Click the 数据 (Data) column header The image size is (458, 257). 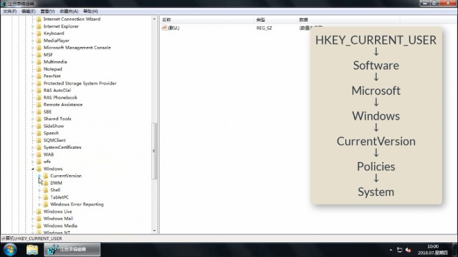click(348, 19)
